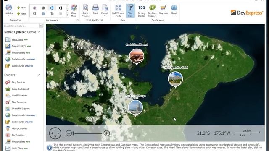Screen dimensions: 269x151
Task: Click the Nerd Hotel Tonga pushpin
Action: coord(135,107)
